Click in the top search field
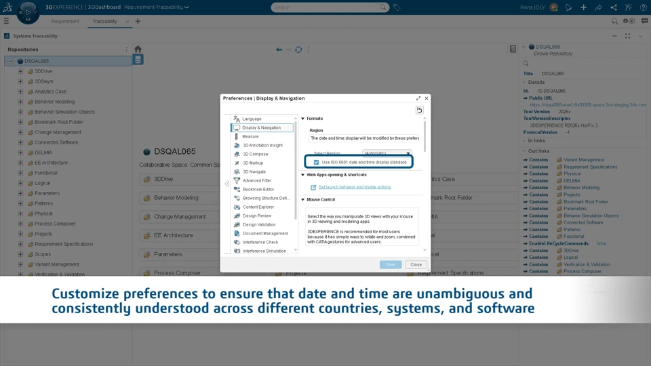The image size is (651, 366). [x=325, y=7]
